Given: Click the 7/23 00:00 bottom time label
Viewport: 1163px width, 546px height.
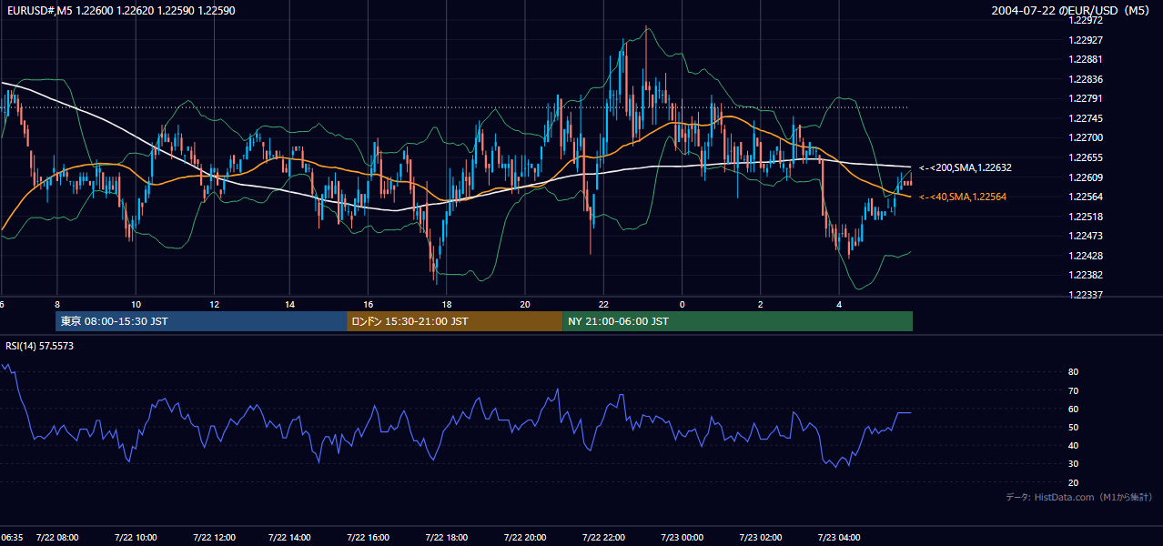Looking at the screenshot, I should pyautogui.click(x=684, y=537).
